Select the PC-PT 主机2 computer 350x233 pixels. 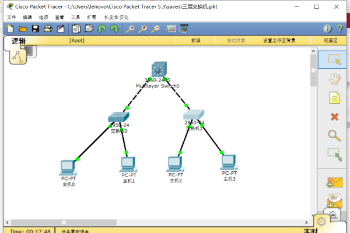(175, 164)
